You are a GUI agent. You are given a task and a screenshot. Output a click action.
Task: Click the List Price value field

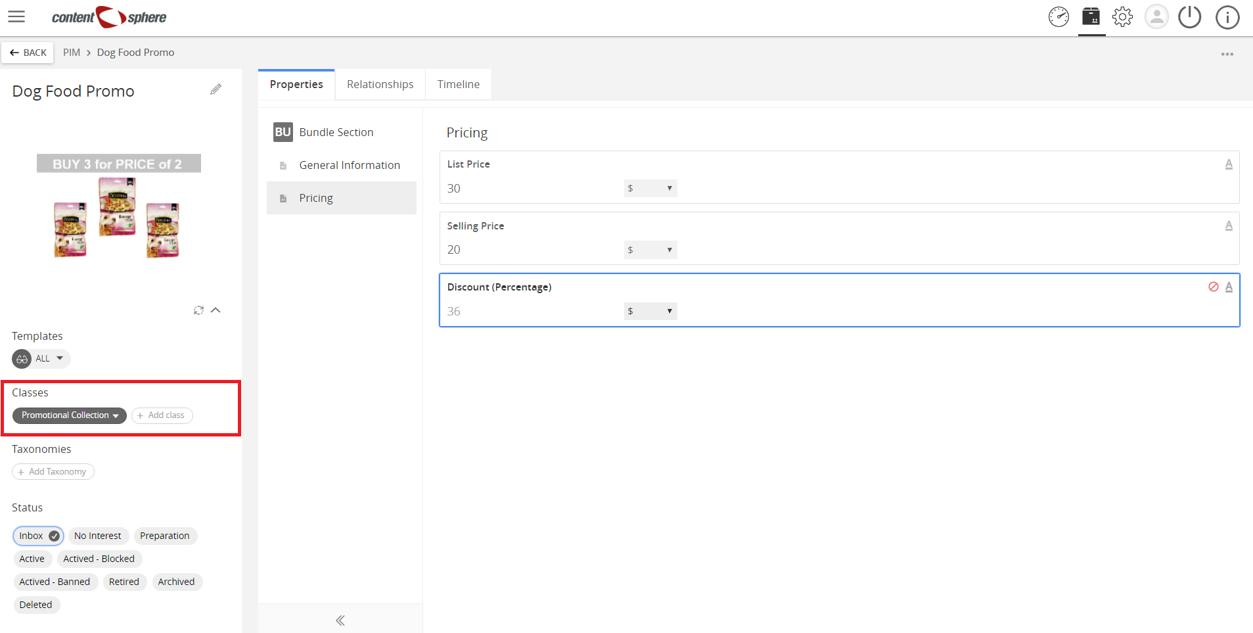(x=532, y=188)
